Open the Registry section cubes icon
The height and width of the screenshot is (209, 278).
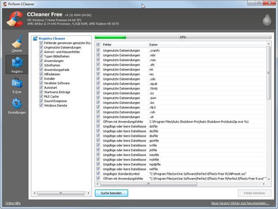pyautogui.click(x=17, y=62)
